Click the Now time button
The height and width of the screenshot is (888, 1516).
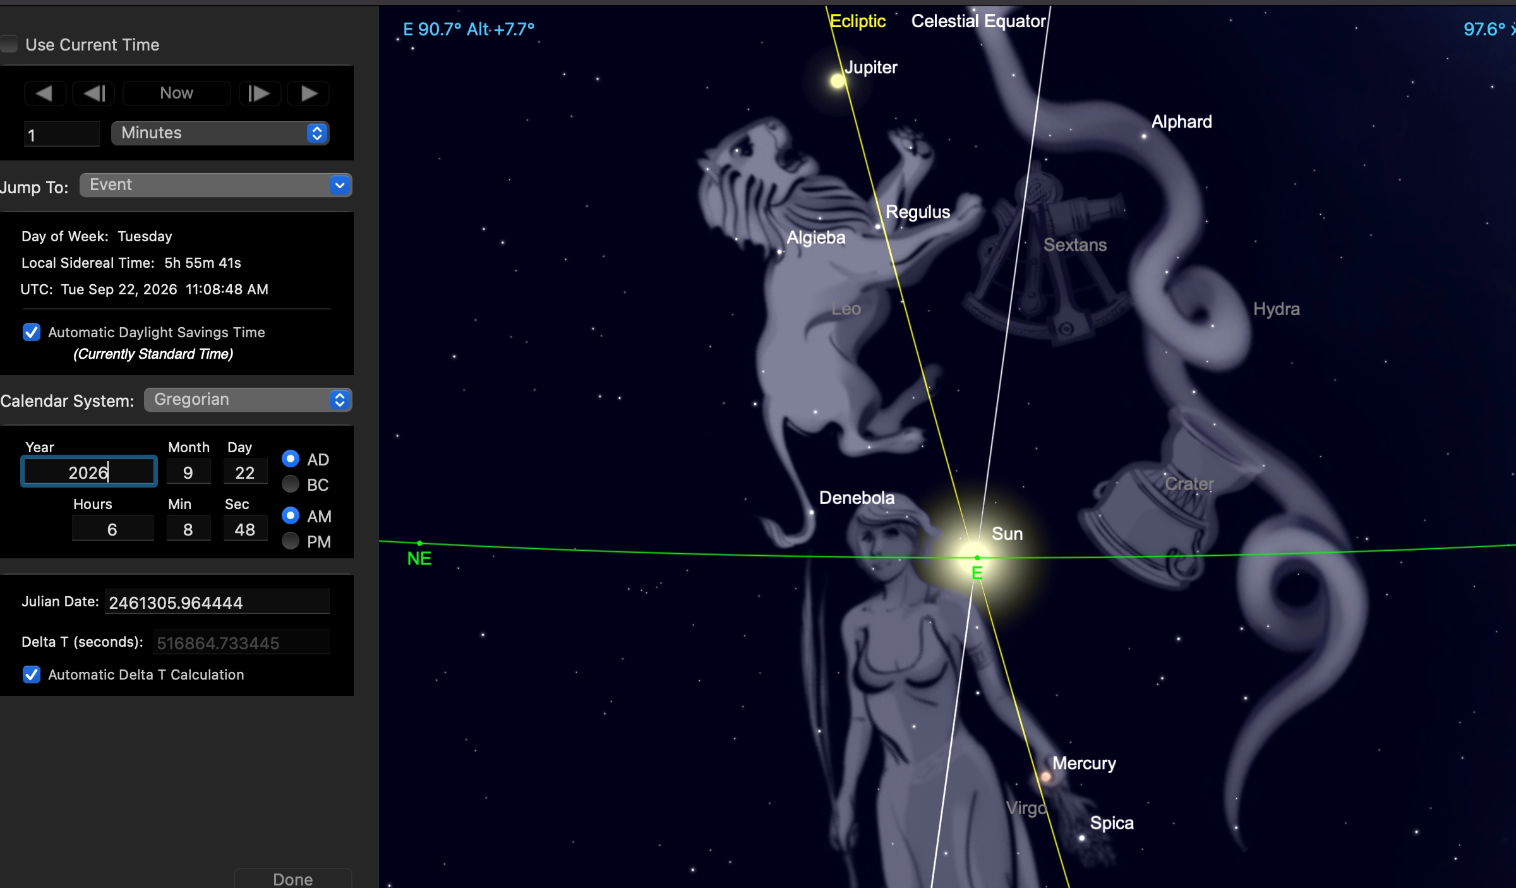coord(176,93)
